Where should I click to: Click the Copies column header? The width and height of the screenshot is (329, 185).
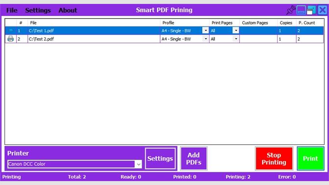pos(286,23)
